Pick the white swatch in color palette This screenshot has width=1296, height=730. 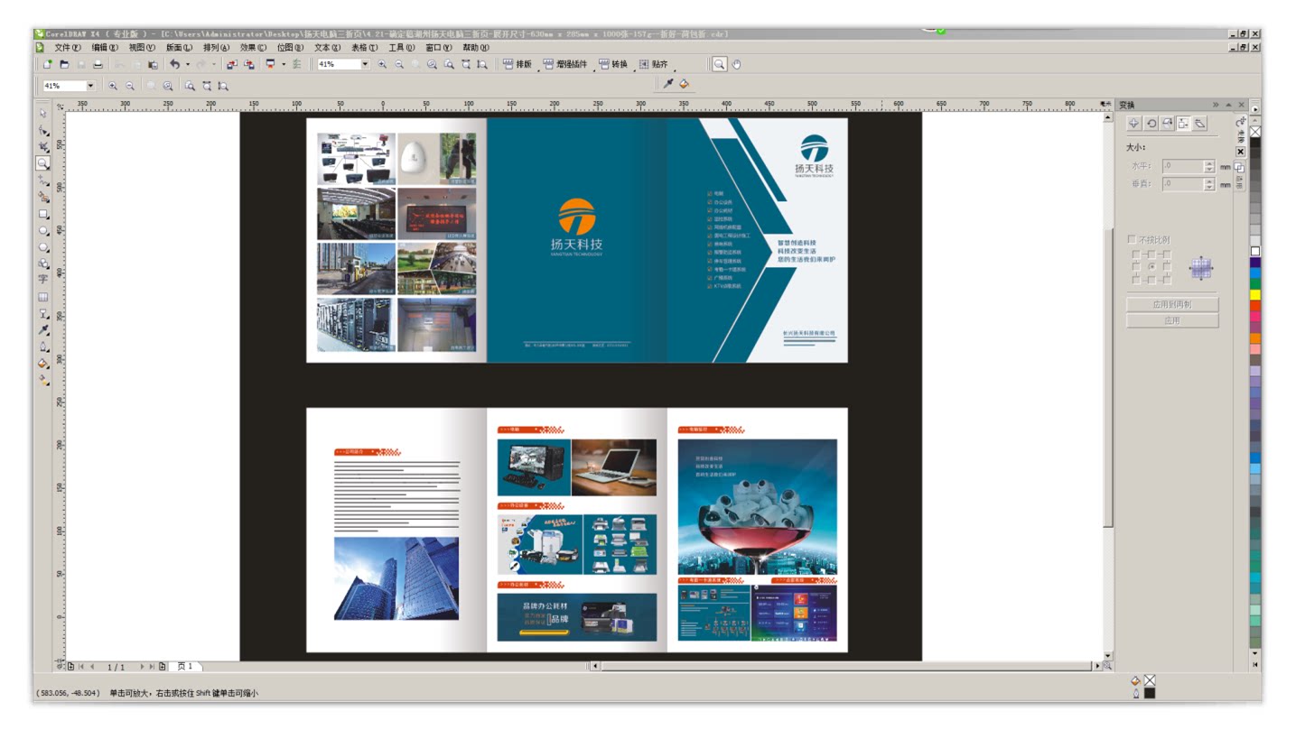click(x=1255, y=252)
